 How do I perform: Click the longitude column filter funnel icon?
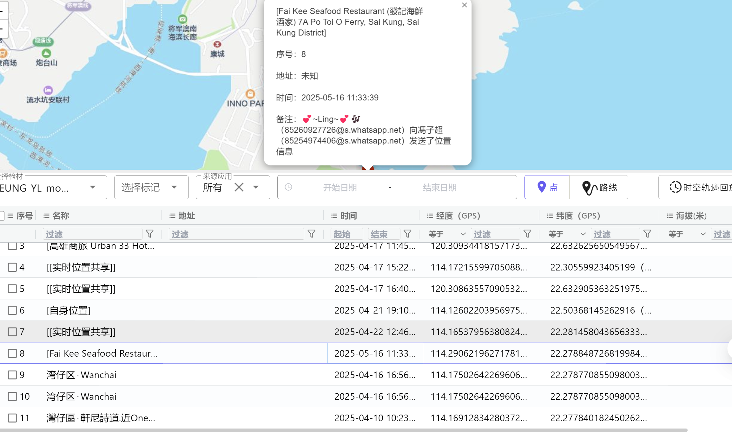pyautogui.click(x=527, y=234)
